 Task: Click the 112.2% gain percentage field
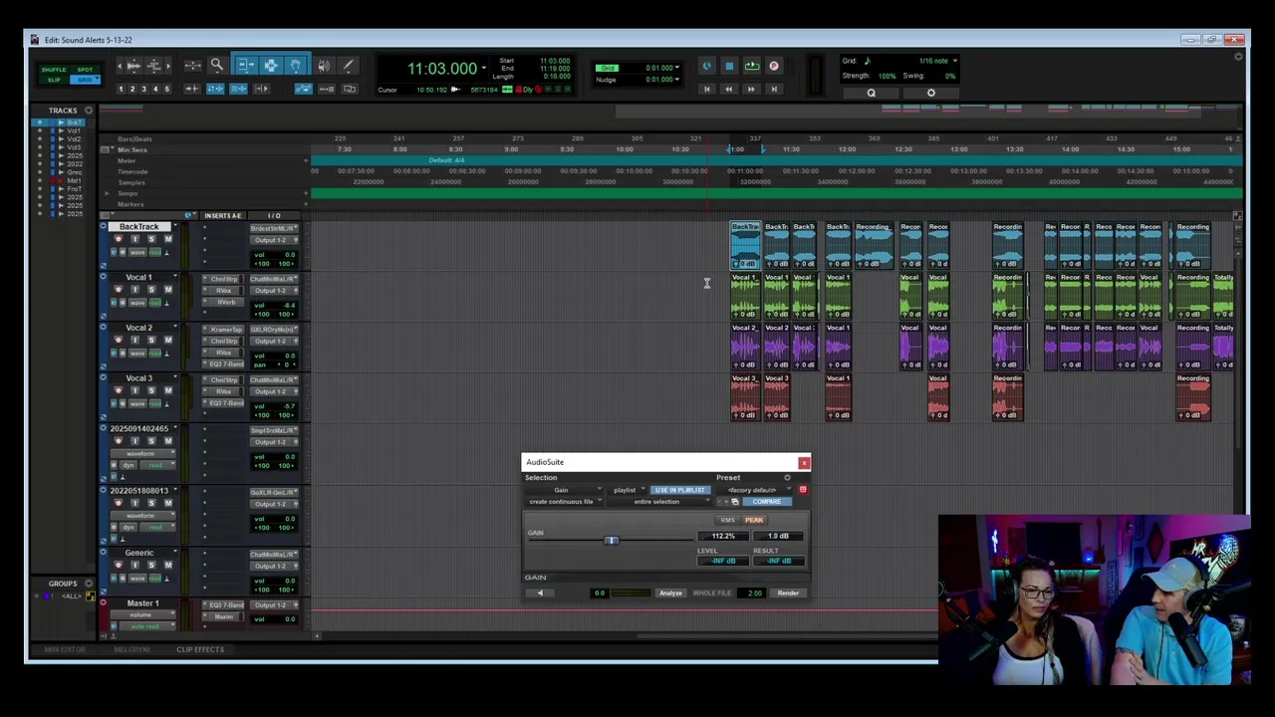coord(722,537)
